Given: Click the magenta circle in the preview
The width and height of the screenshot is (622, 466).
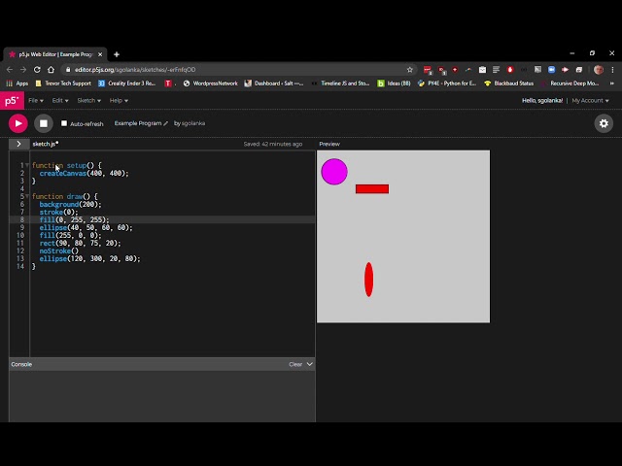Looking at the screenshot, I should tap(334, 172).
